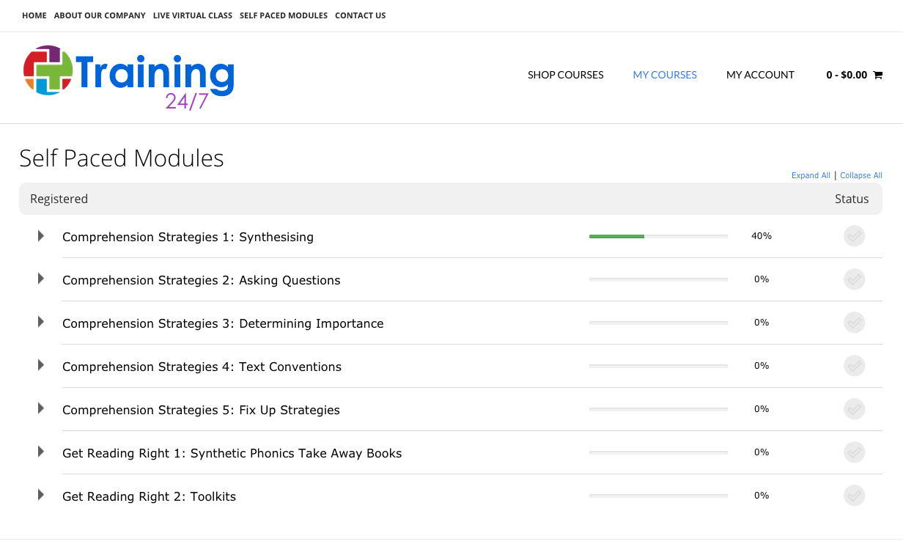This screenshot has width=903, height=555.
Task: Expand Comprehension Strategies 3: Determining Importance arrow
Action: 41,323
